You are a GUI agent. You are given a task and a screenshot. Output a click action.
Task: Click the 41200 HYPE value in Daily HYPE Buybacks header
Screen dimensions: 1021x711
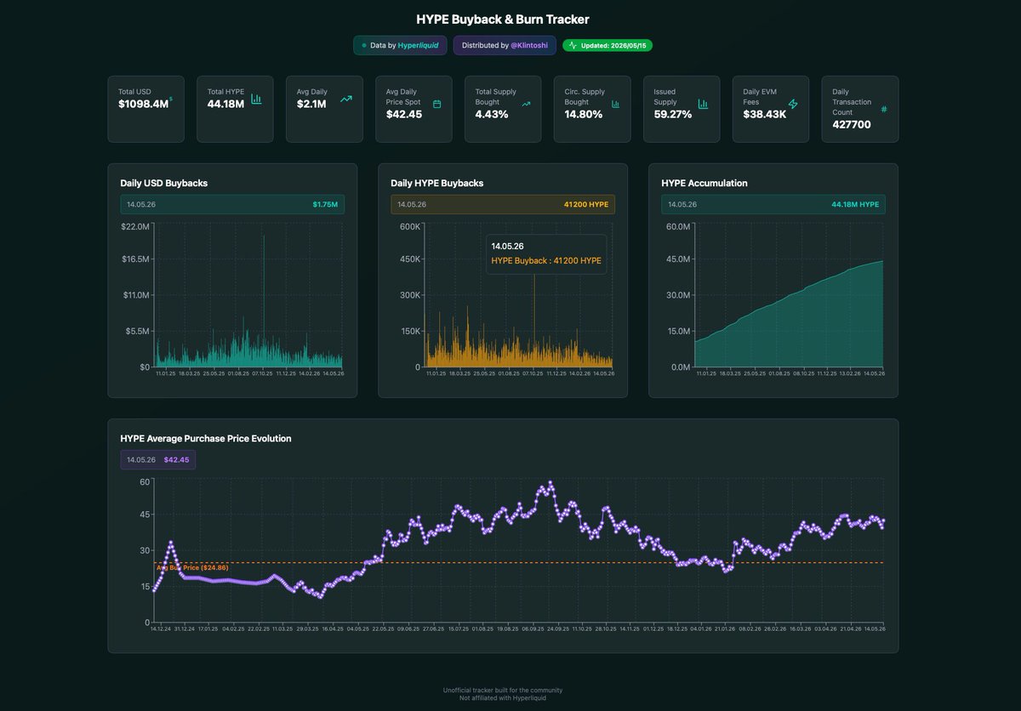(x=586, y=204)
